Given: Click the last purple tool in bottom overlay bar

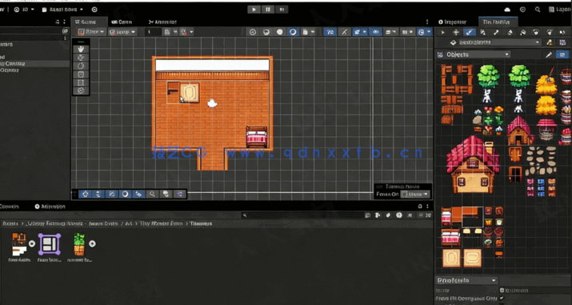Looking at the screenshot, I should coord(179,194).
